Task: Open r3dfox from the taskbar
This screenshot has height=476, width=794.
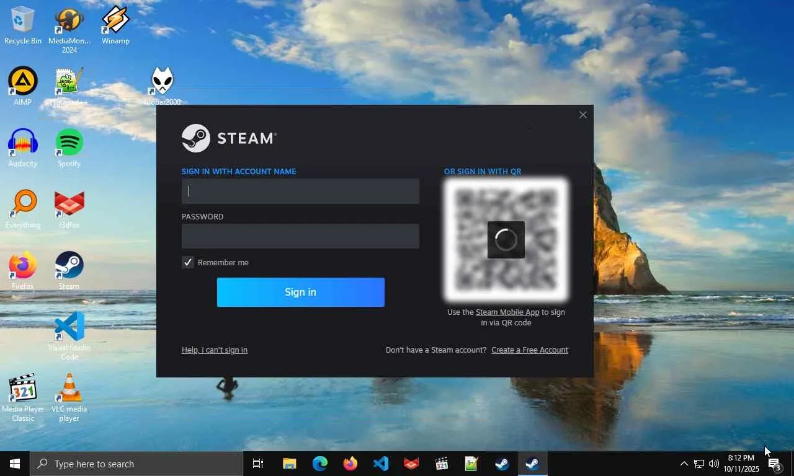Action: point(411,464)
